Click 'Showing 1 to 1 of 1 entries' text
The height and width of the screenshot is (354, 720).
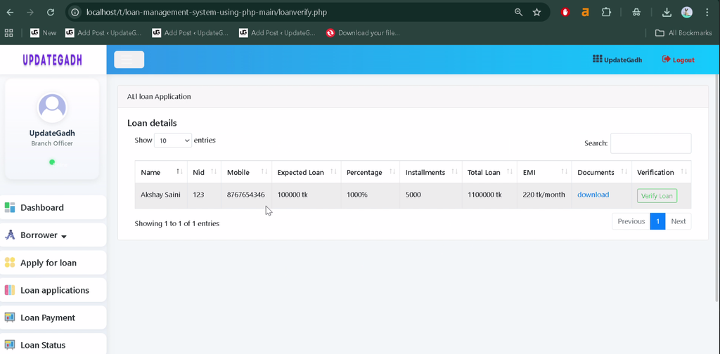click(x=176, y=224)
